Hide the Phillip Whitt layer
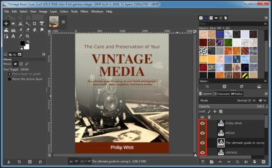The height and width of the screenshot is (168, 272). tap(203, 123)
